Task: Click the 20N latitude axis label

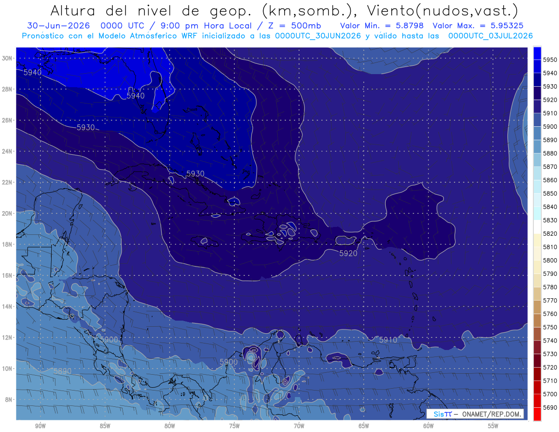Action: 7,213
